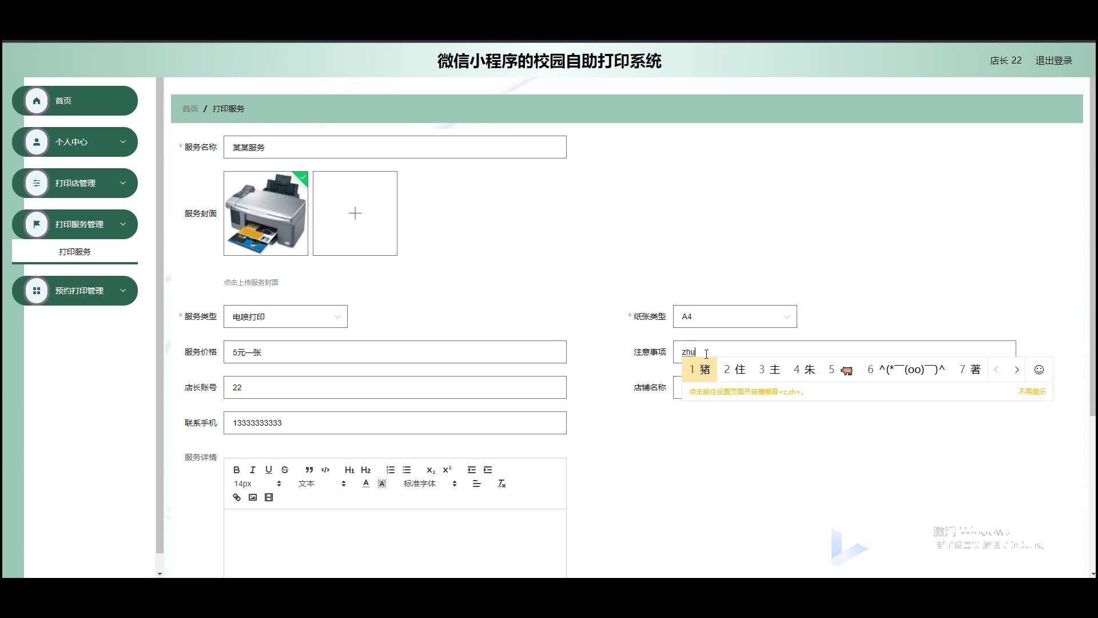Screen dimensions: 1098x618
Task: Collapse the 打印服务管理 sidebar menu
Action: (75, 224)
